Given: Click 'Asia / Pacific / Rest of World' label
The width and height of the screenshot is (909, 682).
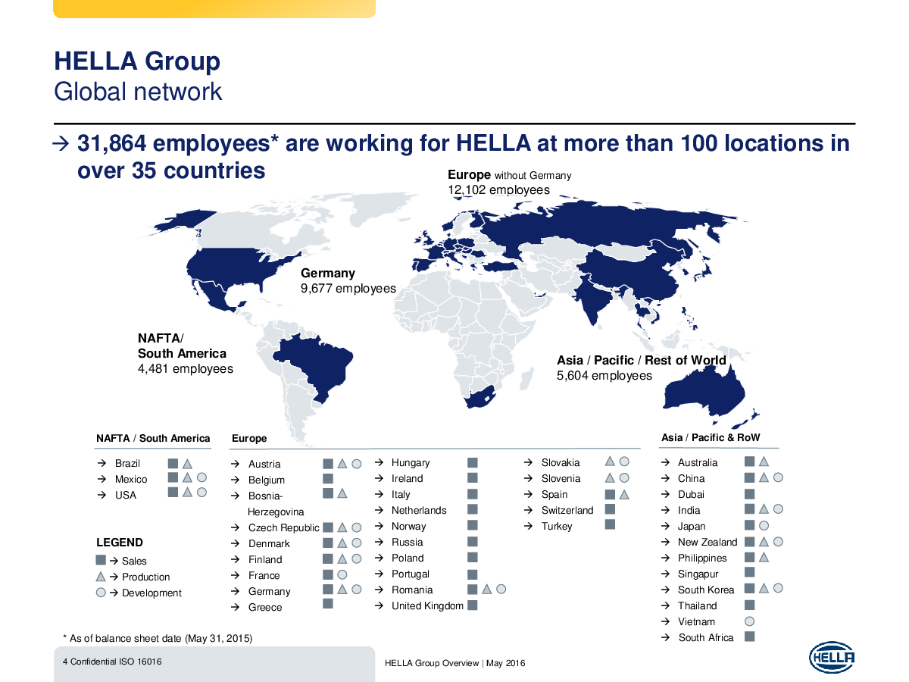Looking at the screenshot, I should coord(642,360).
